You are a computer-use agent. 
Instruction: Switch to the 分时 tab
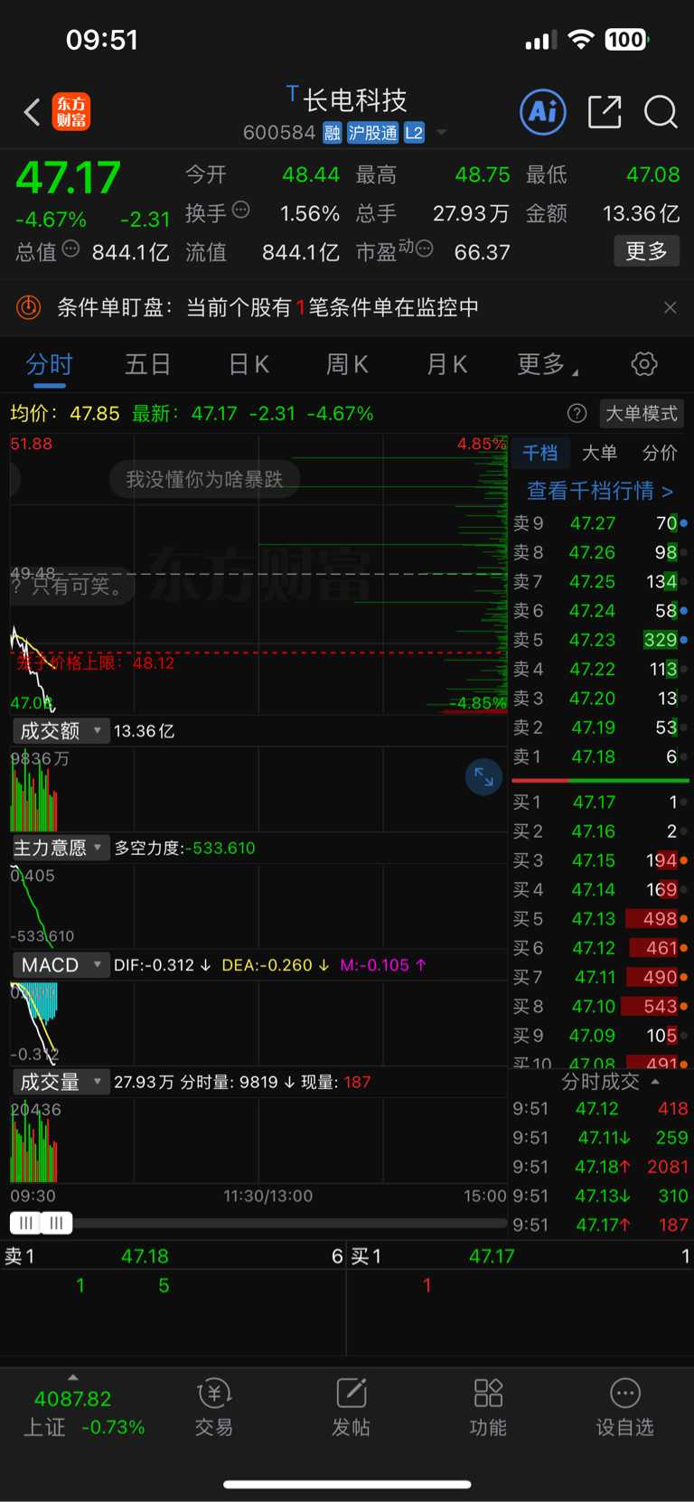(49, 364)
